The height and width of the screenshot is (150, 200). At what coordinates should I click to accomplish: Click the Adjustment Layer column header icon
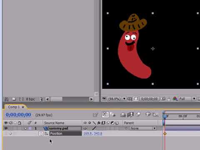(x=112, y=123)
